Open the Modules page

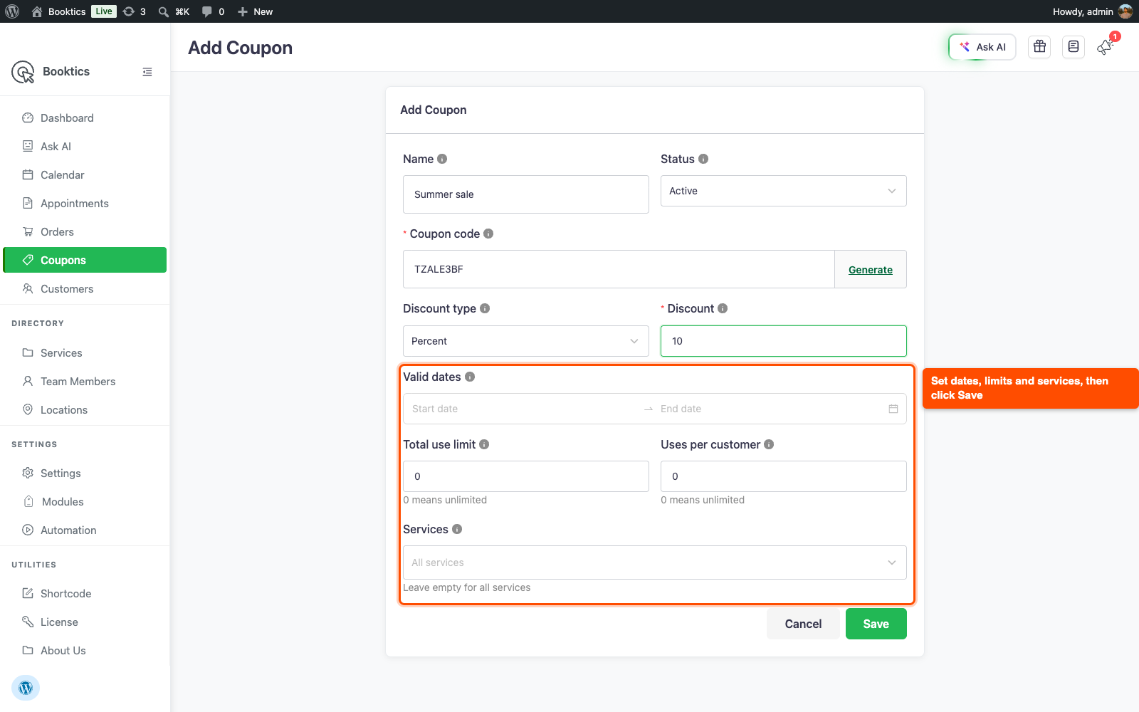(x=85, y=502)
